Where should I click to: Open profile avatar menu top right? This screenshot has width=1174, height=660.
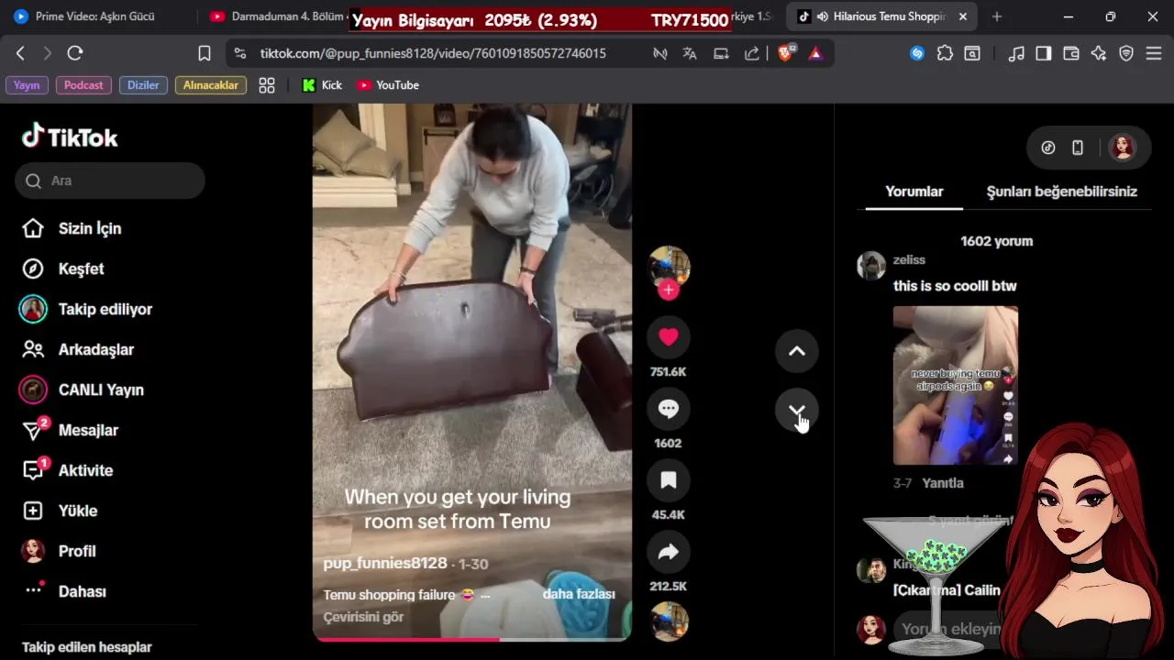tap(1123, 148)
